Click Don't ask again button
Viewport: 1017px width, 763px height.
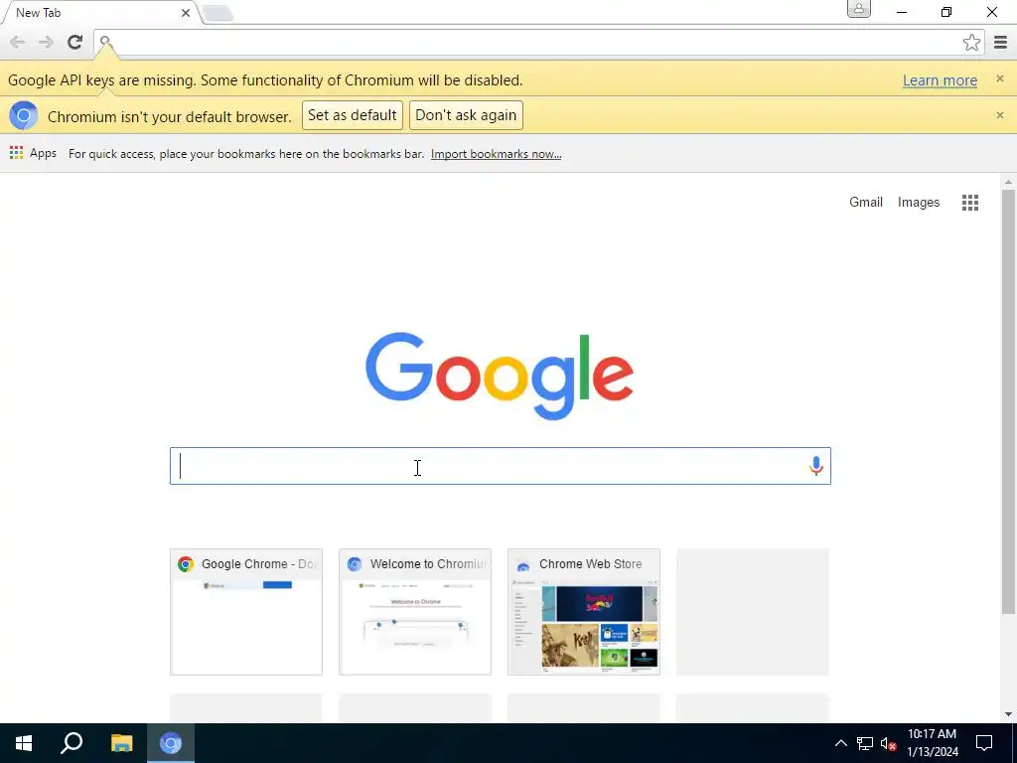[466, 115]
